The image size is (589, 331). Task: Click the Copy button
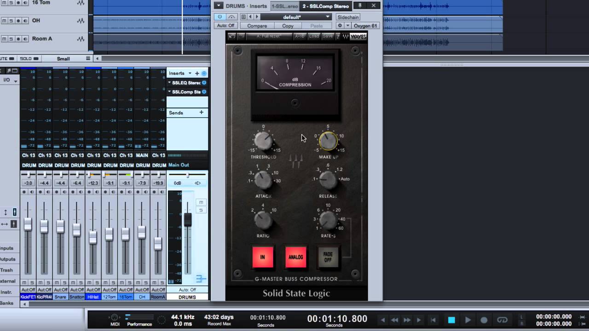coord(288,26)
